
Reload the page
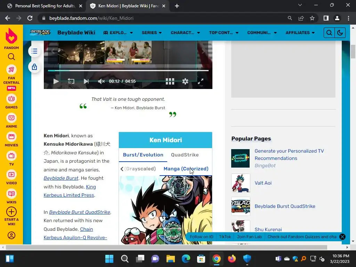(30, 18)
